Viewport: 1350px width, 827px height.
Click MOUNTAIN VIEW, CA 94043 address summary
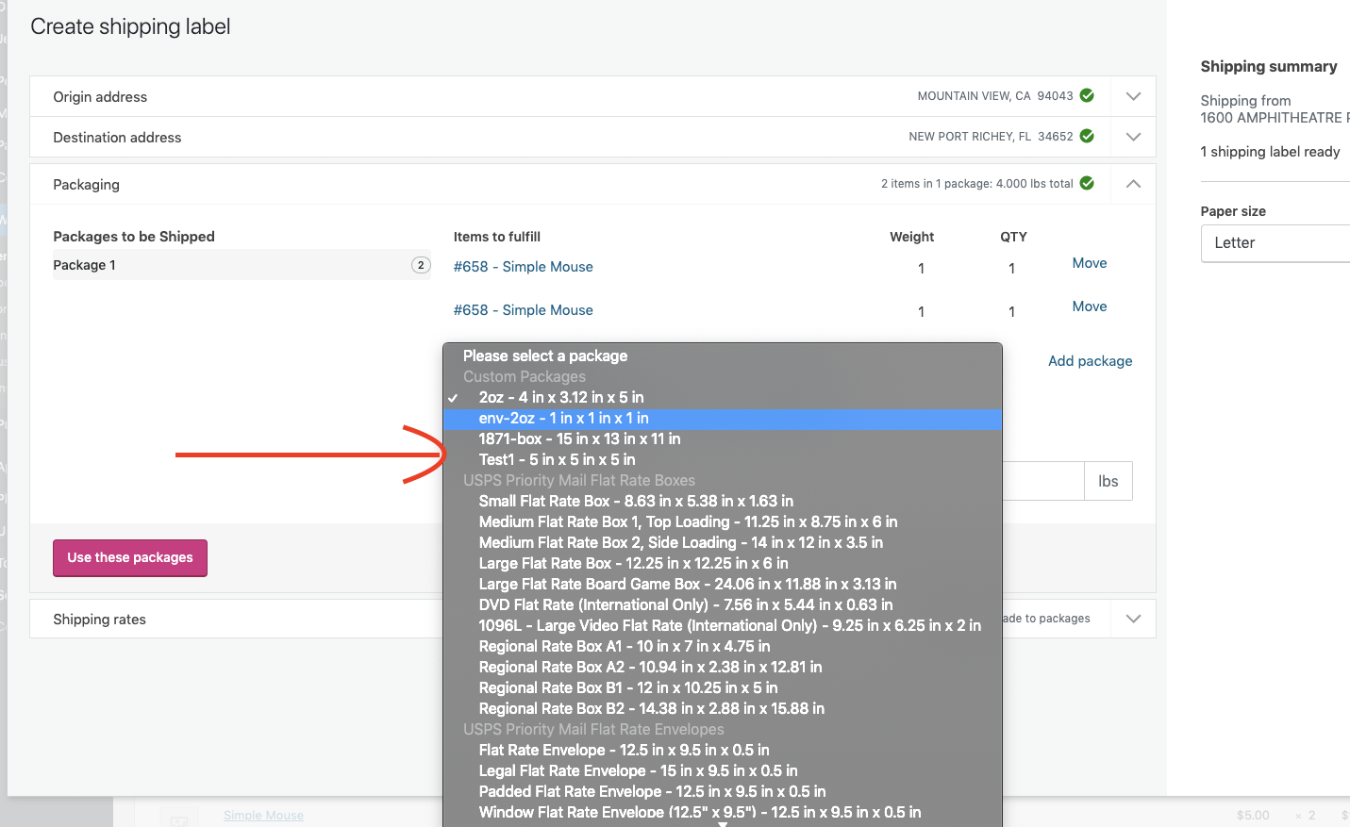[x=995, y=96]
